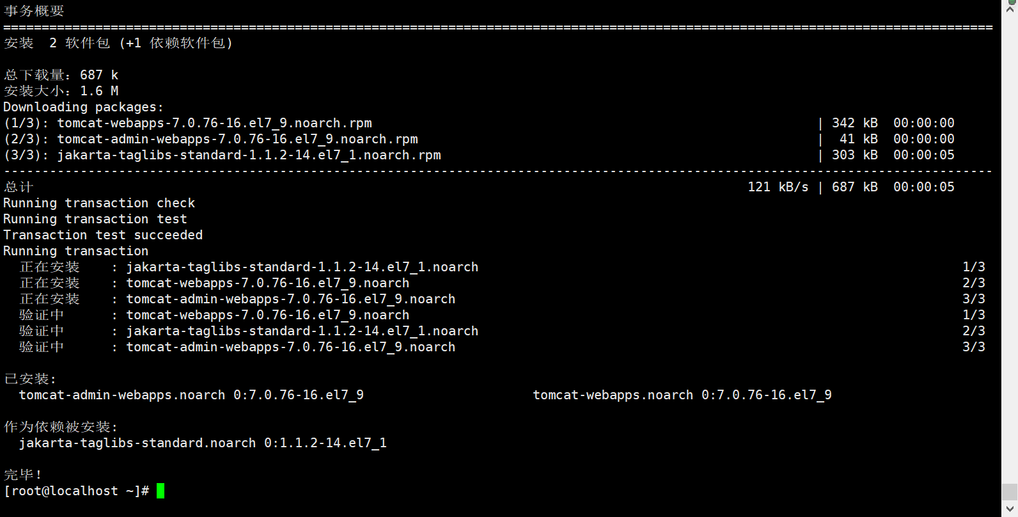Click Transaction test succeeded line
The width and height of the screenshot is (1018, 517).
(x=103, y=235)
